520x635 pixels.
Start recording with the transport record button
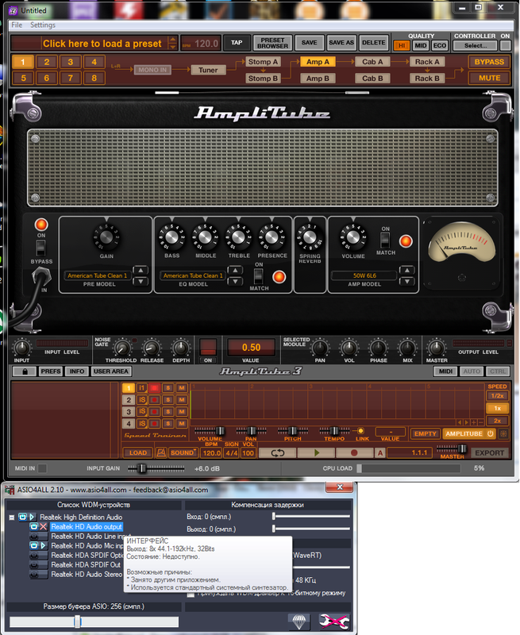pos(354,452)
